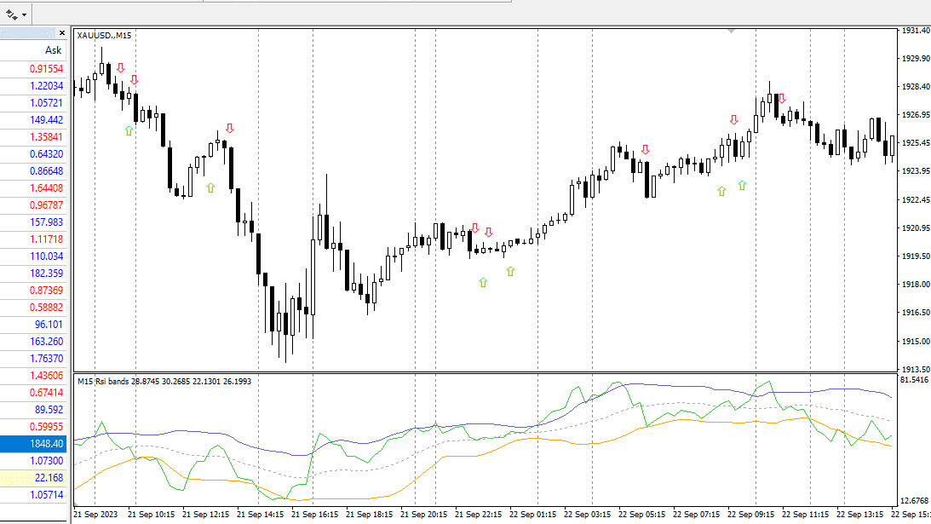
Task: Click the green buy arrow below 21 Sep 10:15 candle
Action: click(x=129, y=130)
